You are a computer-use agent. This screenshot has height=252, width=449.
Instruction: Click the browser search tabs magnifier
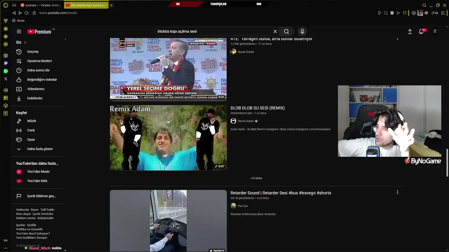point(424,5)
